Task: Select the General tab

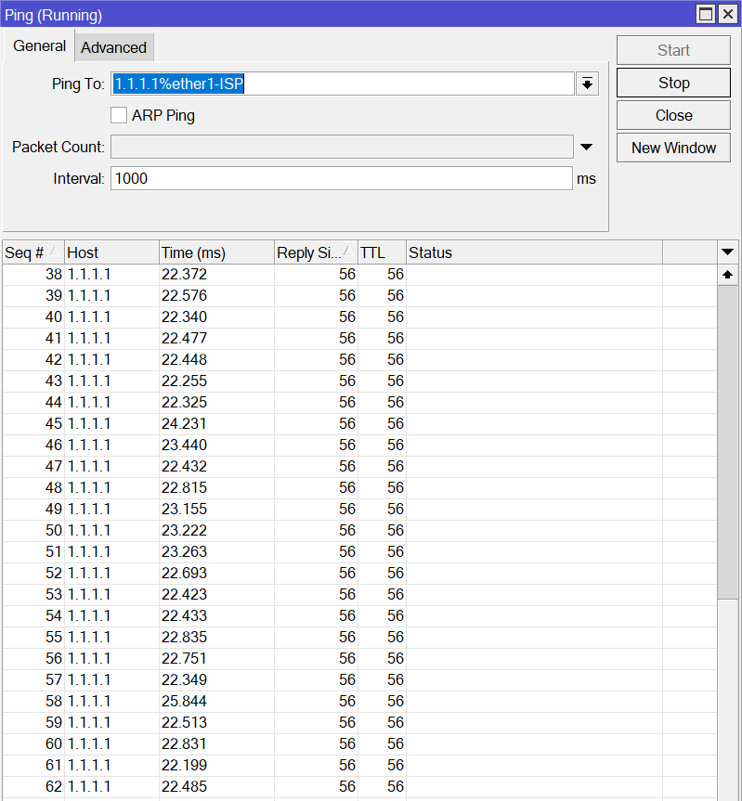Action: pos(39,46)
